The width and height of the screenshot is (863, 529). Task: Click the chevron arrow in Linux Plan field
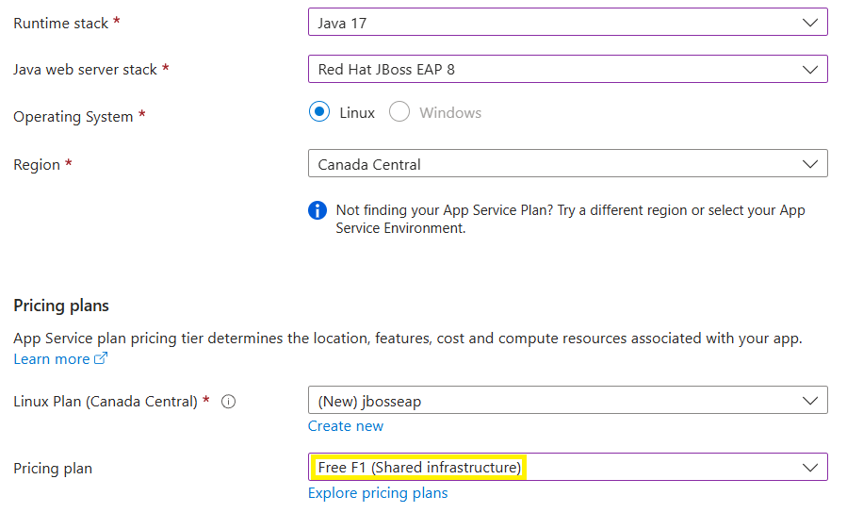coord(809,401)
